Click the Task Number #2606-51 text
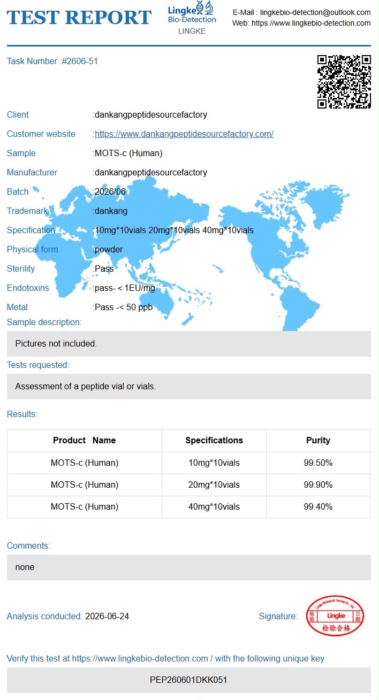 52,61
